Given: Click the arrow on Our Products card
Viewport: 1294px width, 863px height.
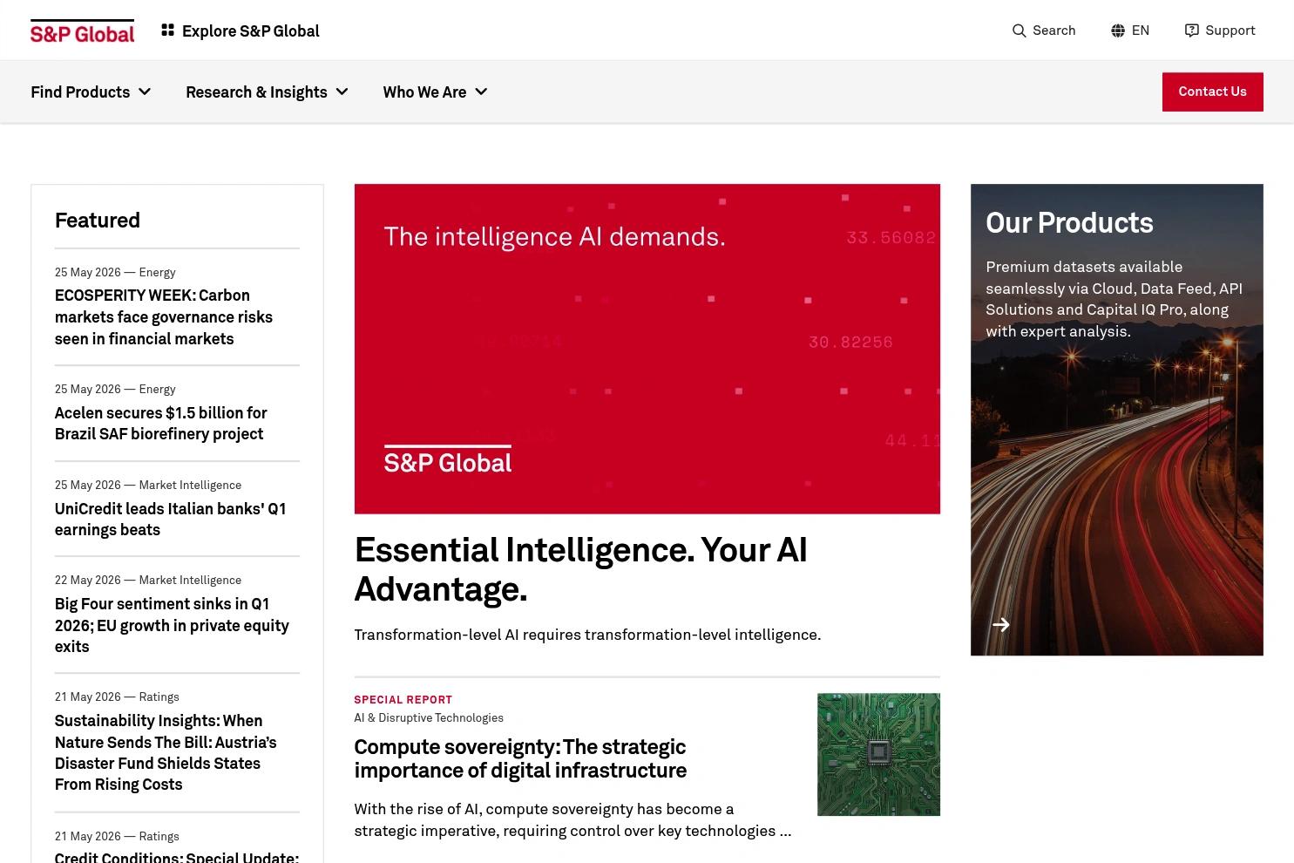Looking at the screenshot, I should tap(1001, 624).
